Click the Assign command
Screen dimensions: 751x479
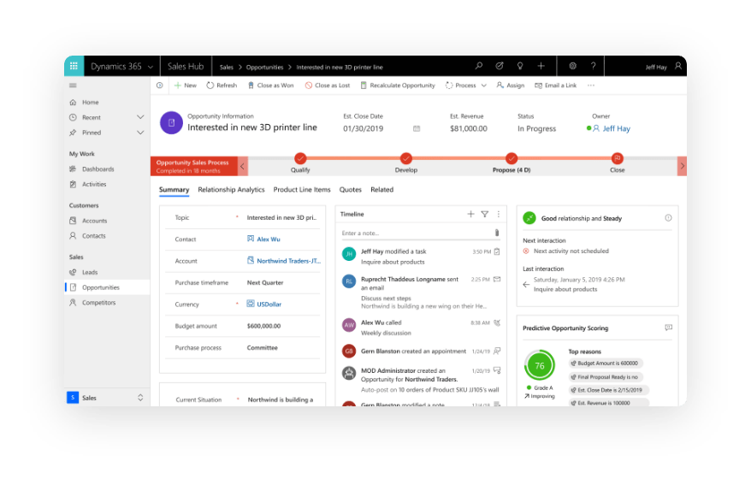(510, 86)
